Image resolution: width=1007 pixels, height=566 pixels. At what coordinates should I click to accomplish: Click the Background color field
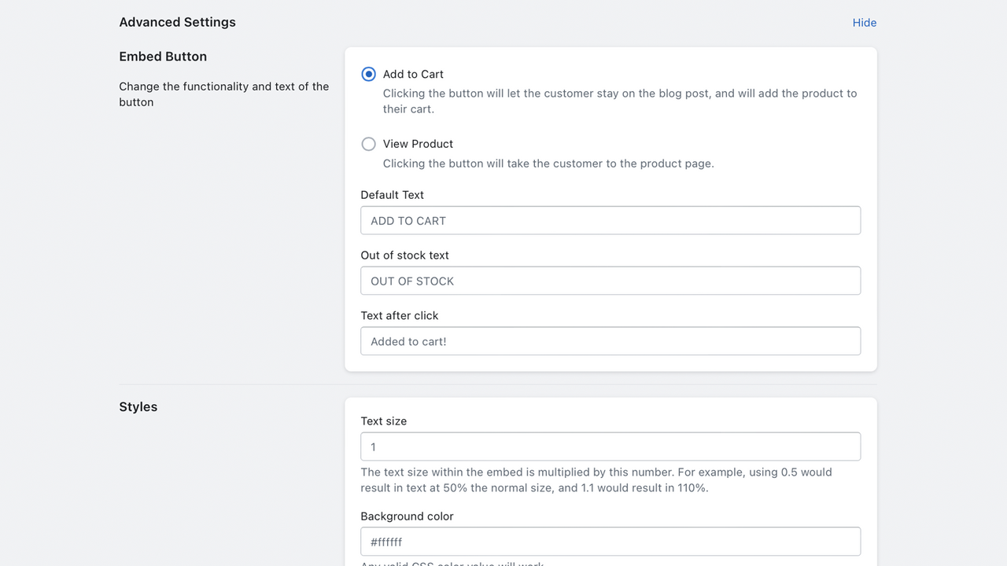(x=610, y=542)
